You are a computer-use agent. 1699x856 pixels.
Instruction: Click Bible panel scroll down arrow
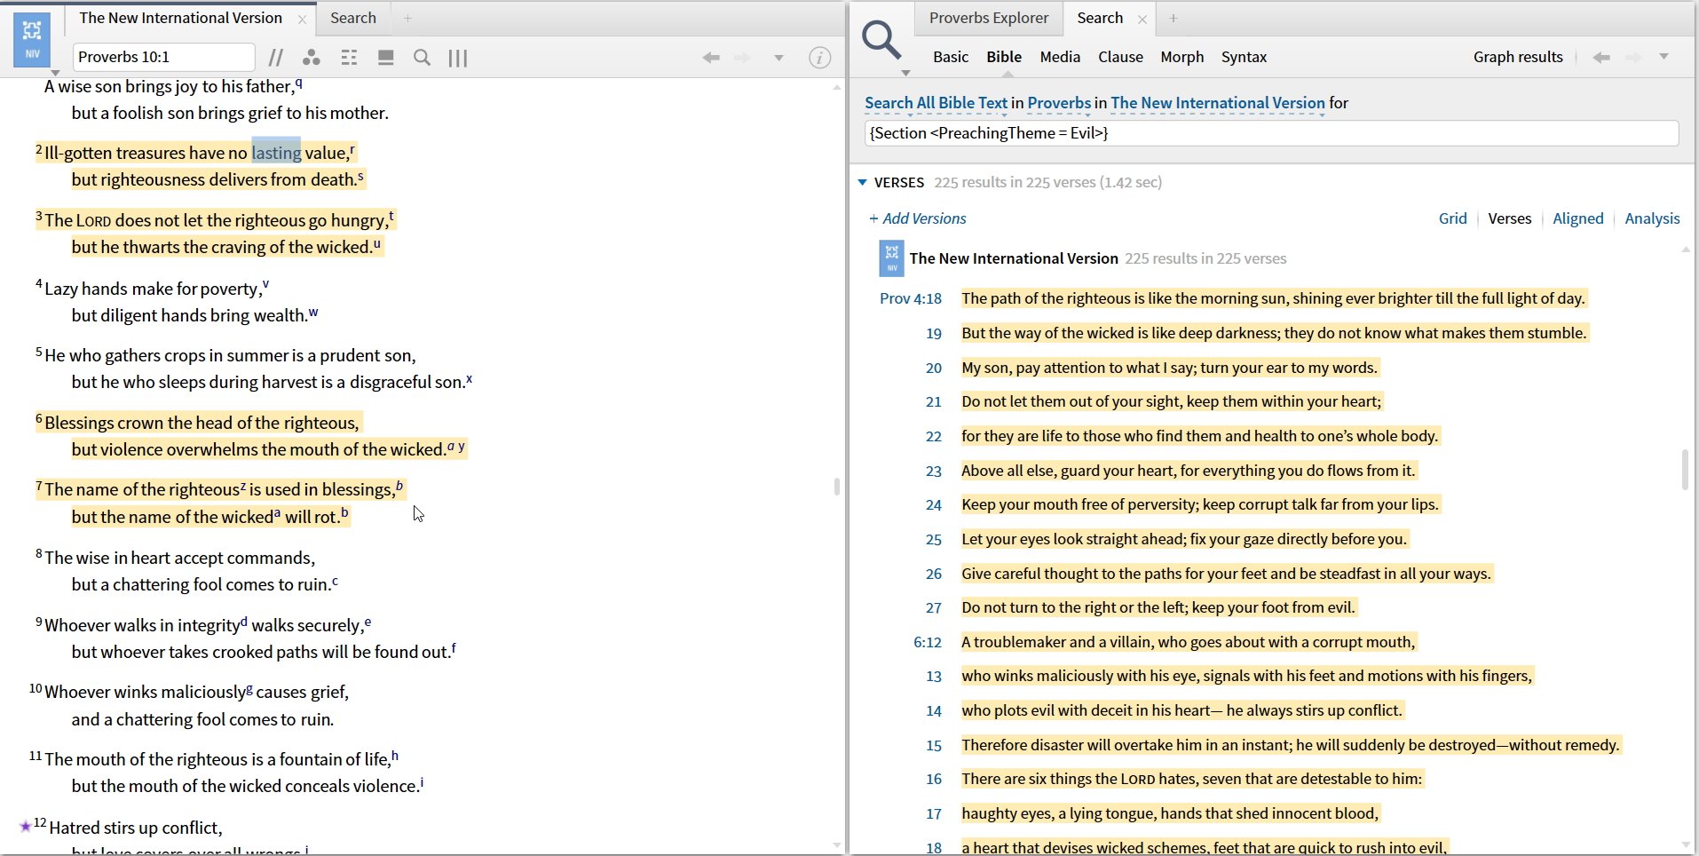(x=836, y=845)
